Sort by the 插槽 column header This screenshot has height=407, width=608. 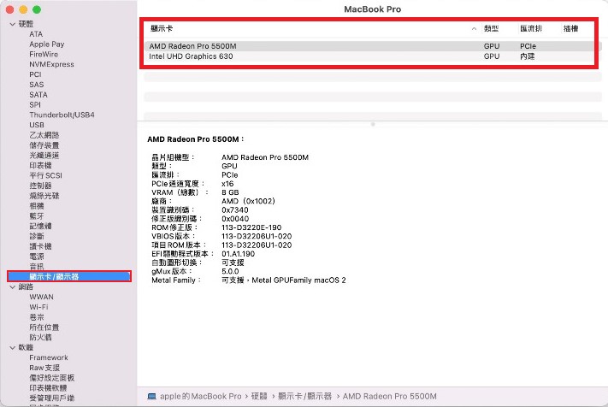click(x=570, y=28)
